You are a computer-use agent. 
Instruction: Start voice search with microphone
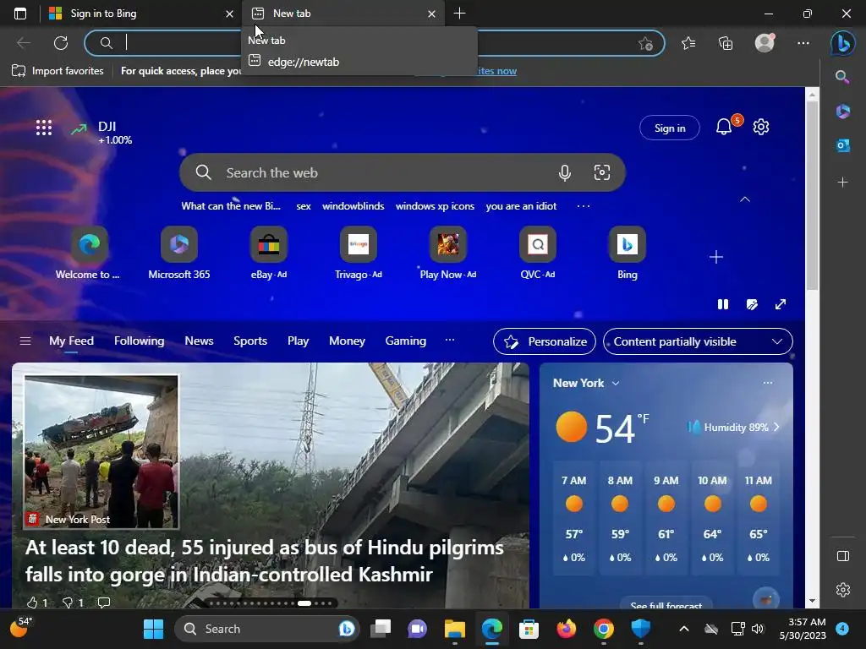click(x=564, y=172)
